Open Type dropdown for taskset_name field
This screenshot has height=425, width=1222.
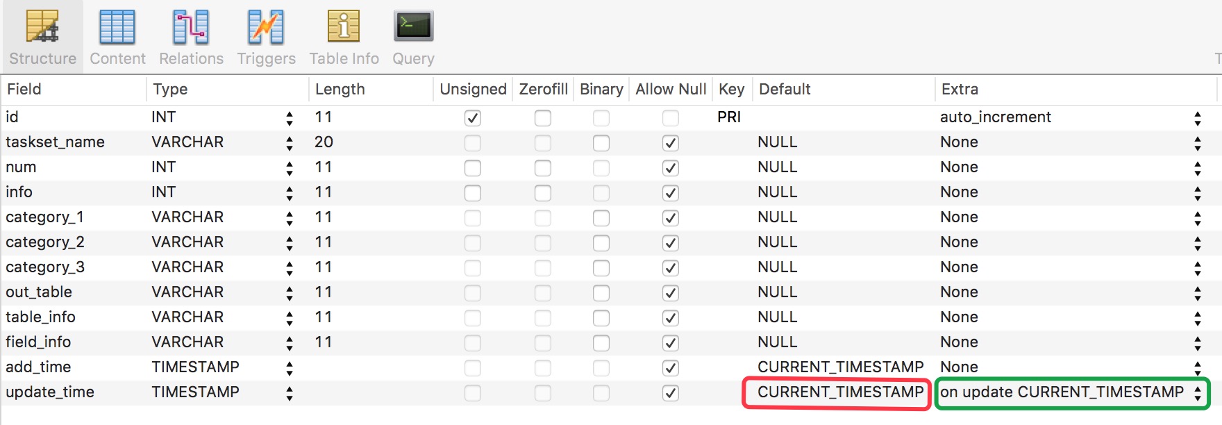tap(290, 143)
